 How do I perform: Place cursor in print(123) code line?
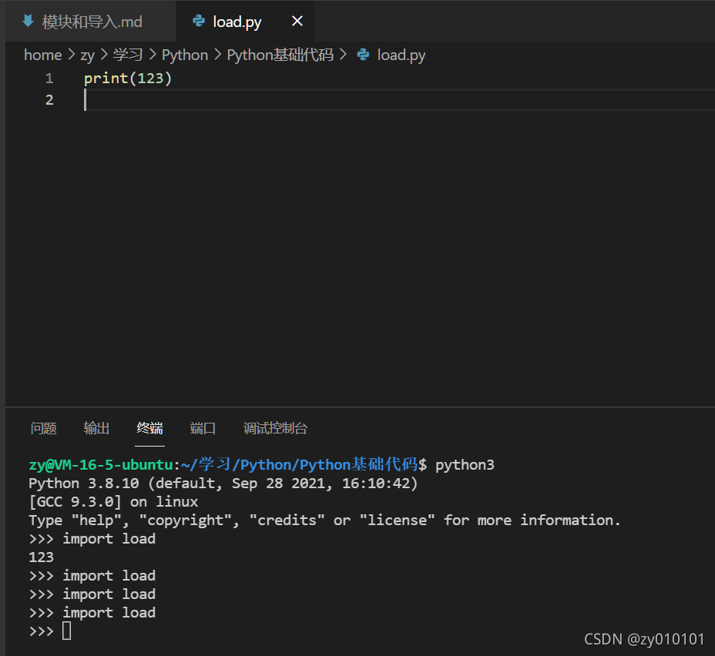coord(128,79)
